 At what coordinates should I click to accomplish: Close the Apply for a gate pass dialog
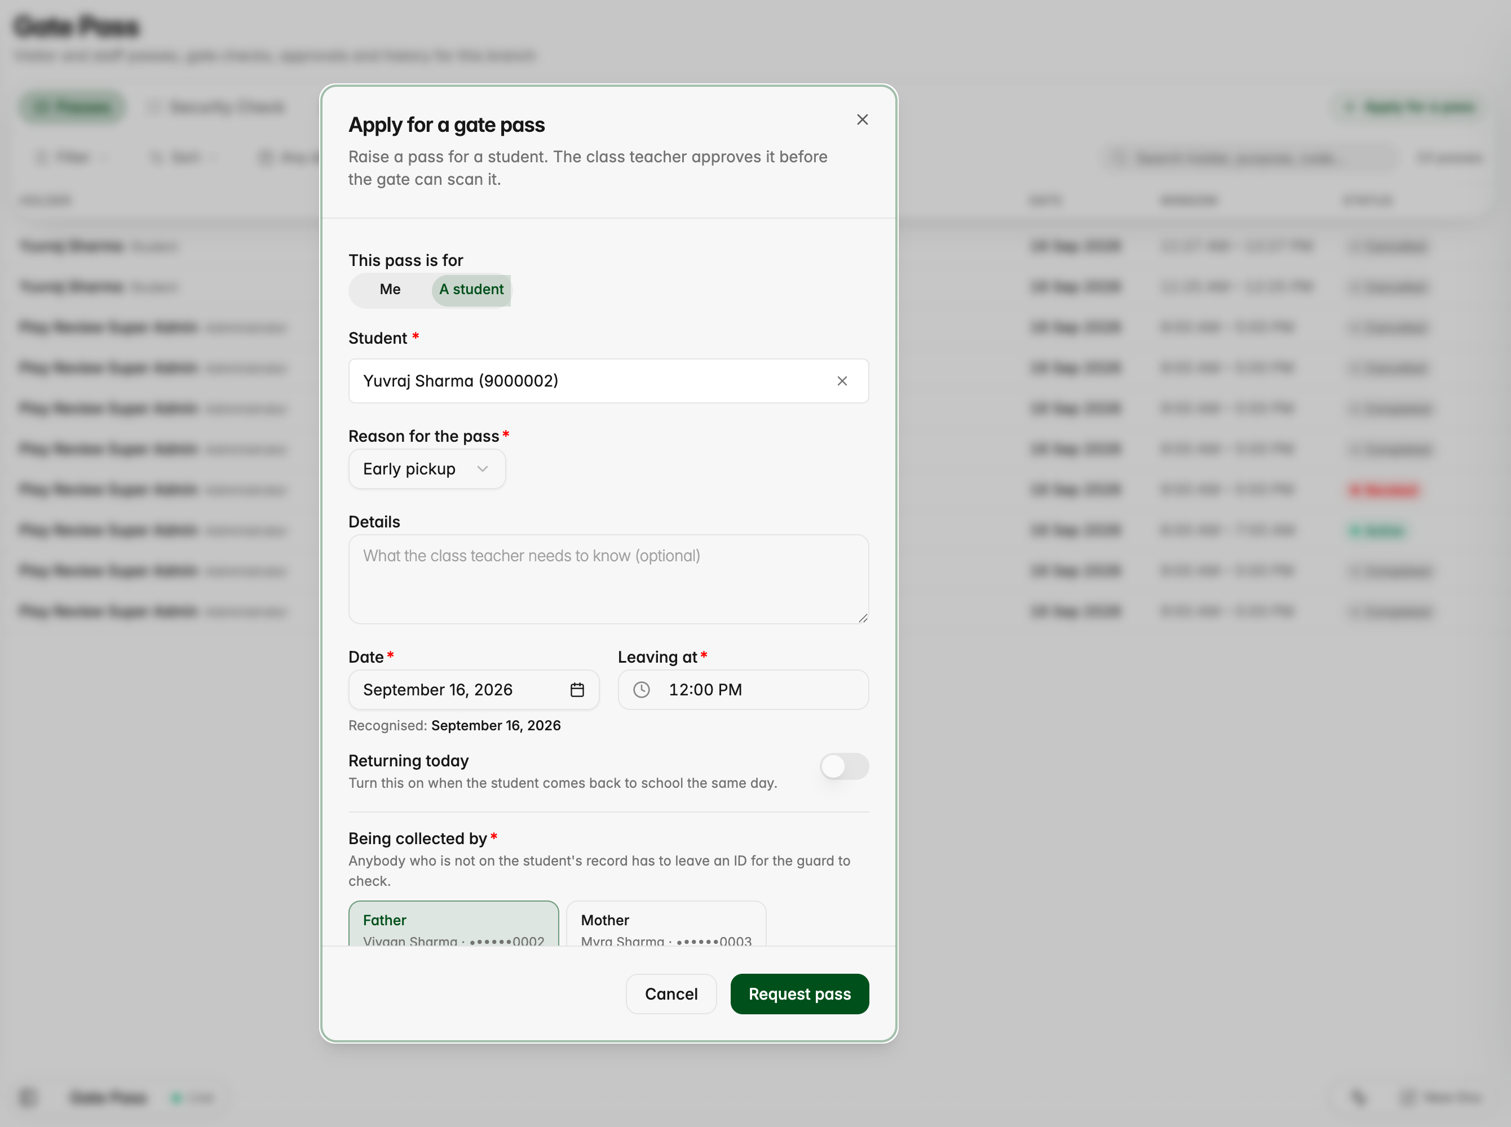(x=862, y=119)
